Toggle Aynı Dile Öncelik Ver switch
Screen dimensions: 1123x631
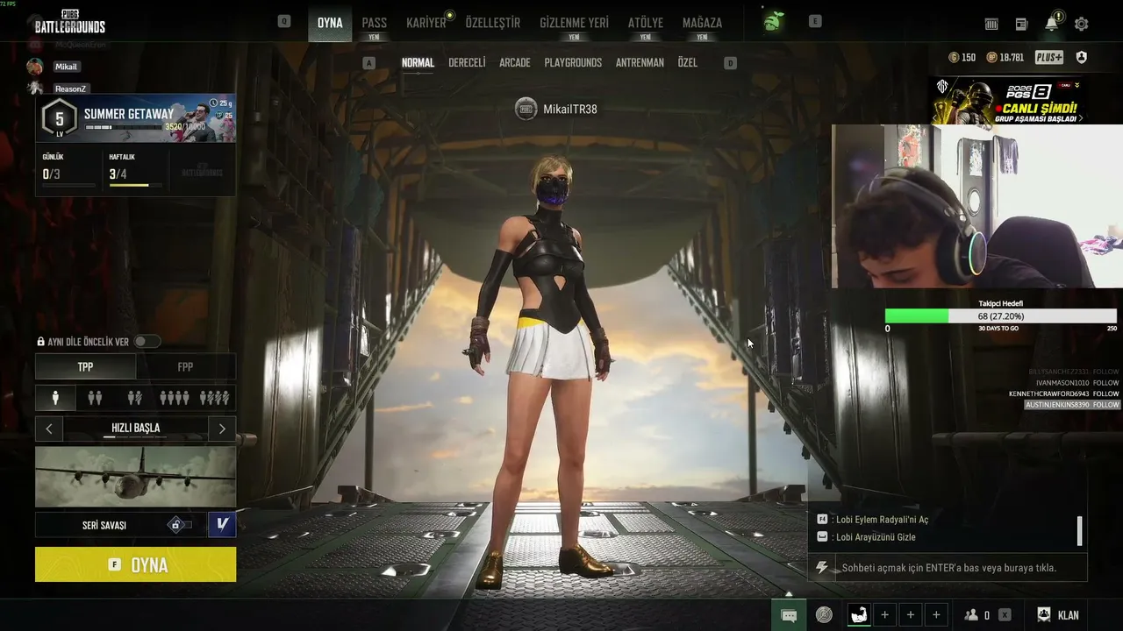147,342
